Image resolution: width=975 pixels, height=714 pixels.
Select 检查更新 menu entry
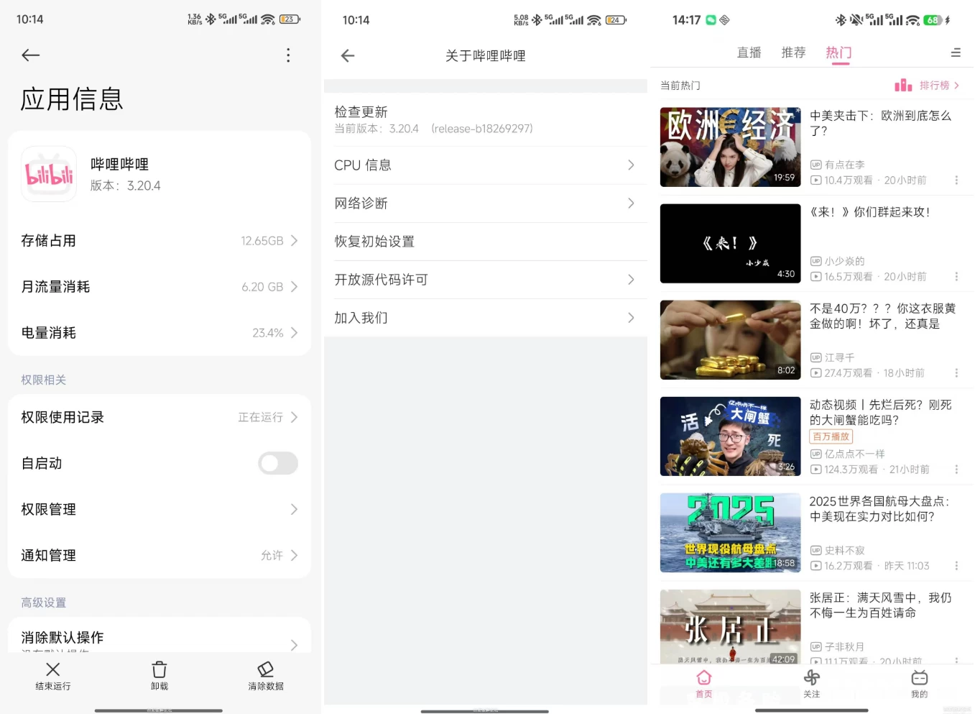486,120
